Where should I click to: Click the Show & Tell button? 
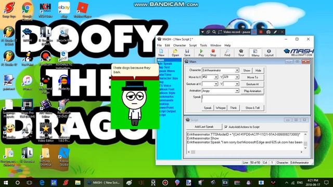click(x=252, y=108)
